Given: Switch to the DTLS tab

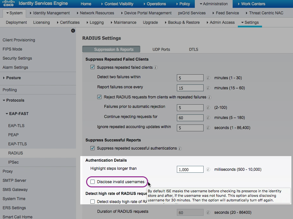Looking at the screenshot, I should 193,50.
